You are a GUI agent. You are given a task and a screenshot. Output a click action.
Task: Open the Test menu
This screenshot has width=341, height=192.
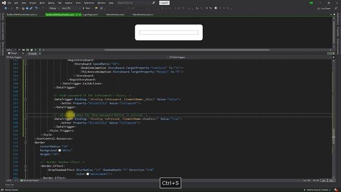pos(60,3)
